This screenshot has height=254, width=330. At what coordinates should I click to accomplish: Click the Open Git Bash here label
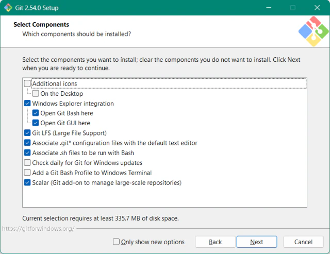[x=67, y=113]
